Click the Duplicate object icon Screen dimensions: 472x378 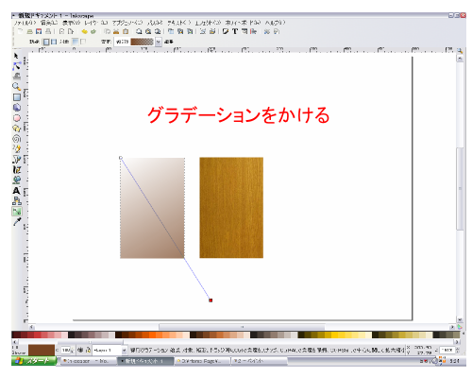click(x=171, y=31)
